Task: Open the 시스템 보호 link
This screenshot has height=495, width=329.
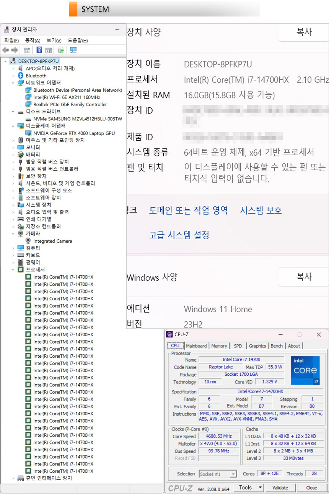Action: tap(261, 210)
